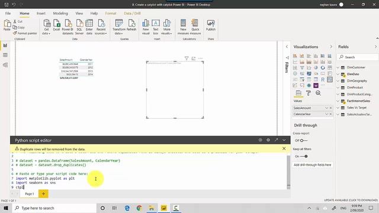Open More options ellipsis on visual
The width and height of the screenshot is (379, 213).
pyautogui.click(x=200, y=58)
